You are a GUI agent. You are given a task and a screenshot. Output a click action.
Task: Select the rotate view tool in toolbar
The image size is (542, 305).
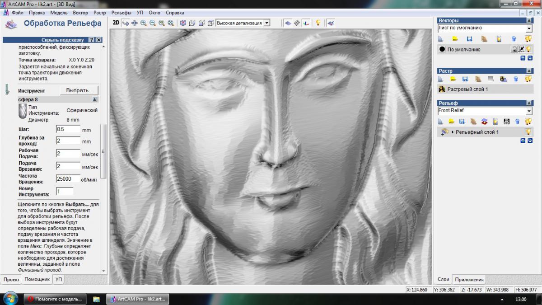tap(126, 23)
